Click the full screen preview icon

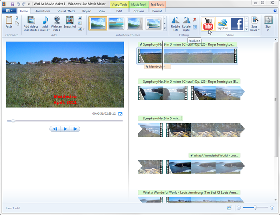point(121,114)
